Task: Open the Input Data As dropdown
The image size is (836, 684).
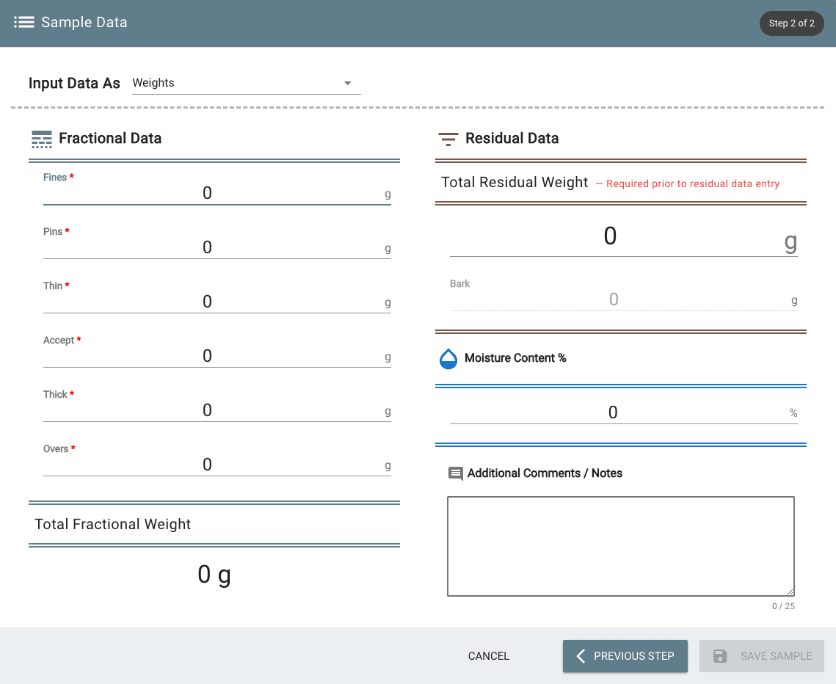Action: tap(247, 83)
